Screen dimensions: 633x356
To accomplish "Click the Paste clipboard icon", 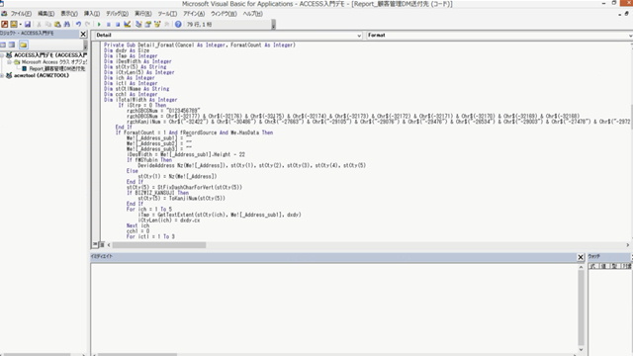I will (x=57, y=24).
